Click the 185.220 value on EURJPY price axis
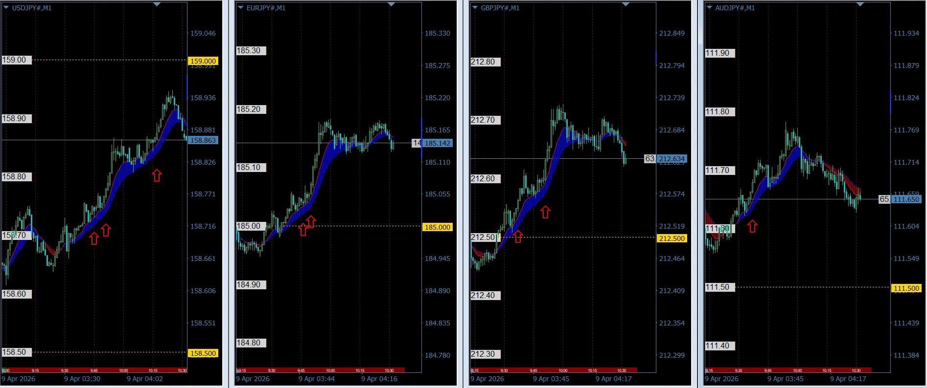This screenshot has width=927, height=388. 438,98
